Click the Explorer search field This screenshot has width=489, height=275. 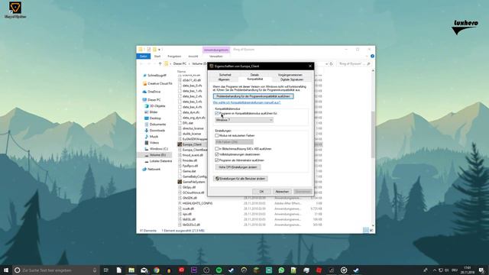pos(355,63)
